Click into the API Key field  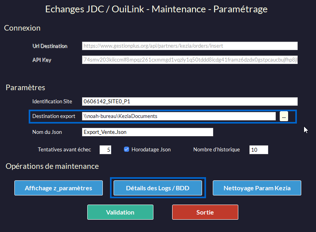pyautogui.click(x=190, y=60)
